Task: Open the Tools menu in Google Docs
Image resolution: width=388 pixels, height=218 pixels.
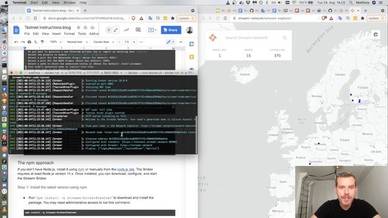Action: [x=82, y=34]
